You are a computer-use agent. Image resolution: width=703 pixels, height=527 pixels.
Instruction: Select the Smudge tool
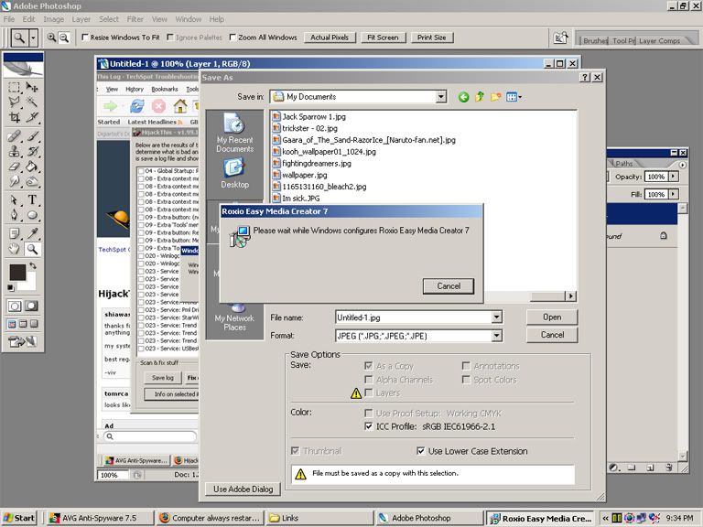(15, 181)
